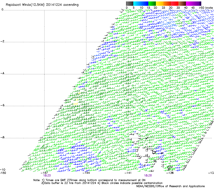Click the '35' label under the color bar
This screenshot has width=214, height=188.
pyautogui.click(x=178, y=8)
